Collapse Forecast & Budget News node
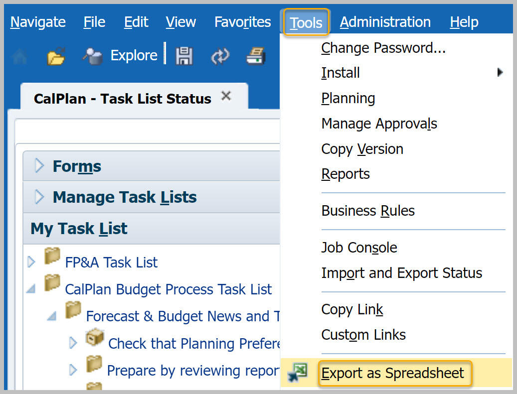517x394 pixels. [52, 316]
